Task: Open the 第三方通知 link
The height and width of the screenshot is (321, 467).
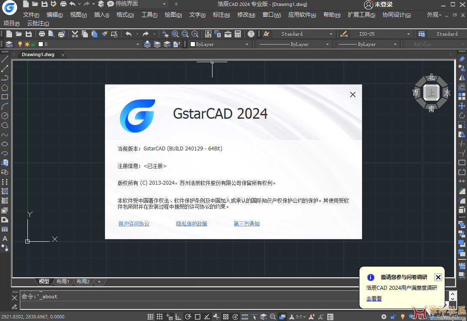Action: 247,224
